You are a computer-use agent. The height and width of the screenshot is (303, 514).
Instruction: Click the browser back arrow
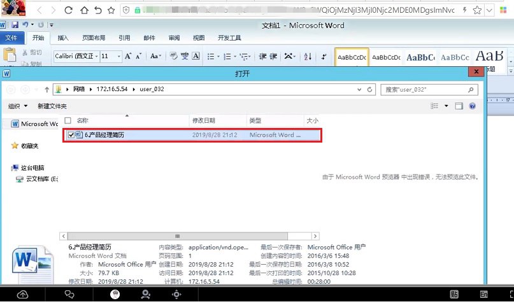coord(39,10)
